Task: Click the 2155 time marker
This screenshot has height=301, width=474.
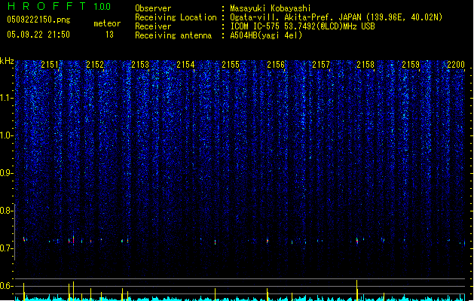Action: (231, 64)
